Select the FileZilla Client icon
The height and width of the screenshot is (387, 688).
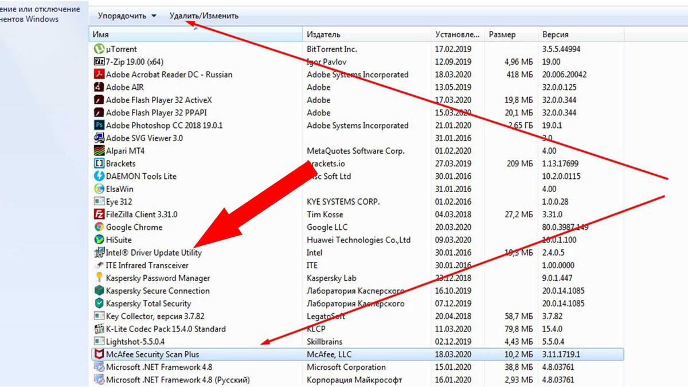(99, 214)
